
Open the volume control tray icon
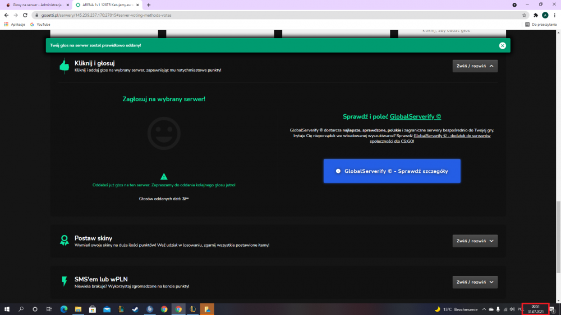(512, 309)
